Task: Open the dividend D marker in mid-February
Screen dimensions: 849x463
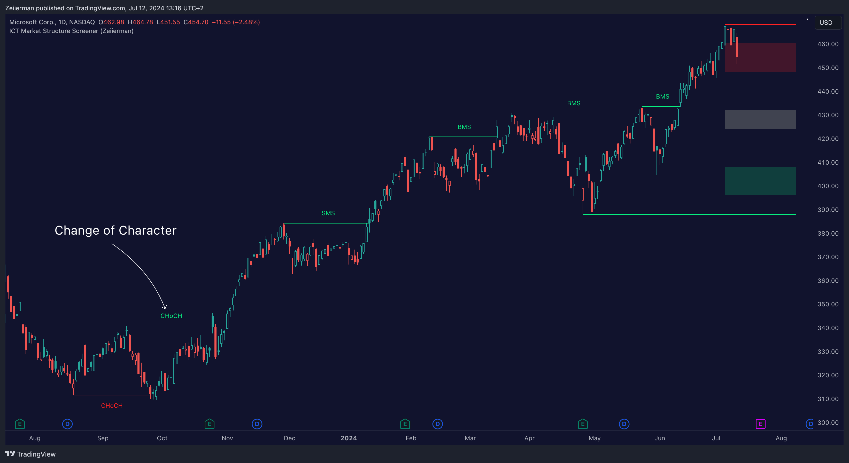Action: pyautogui.click(x=437, y=424)
